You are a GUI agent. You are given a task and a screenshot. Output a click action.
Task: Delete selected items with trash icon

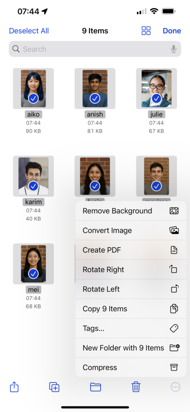pyautogui.click(x=136, y=387)
